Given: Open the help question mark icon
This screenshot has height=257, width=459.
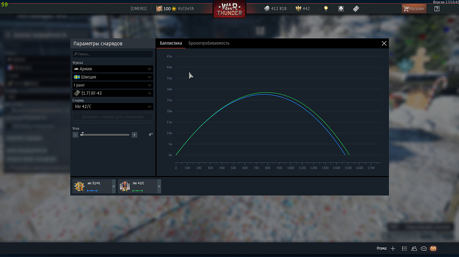Looking at the screenshot, I should [437, 9].
